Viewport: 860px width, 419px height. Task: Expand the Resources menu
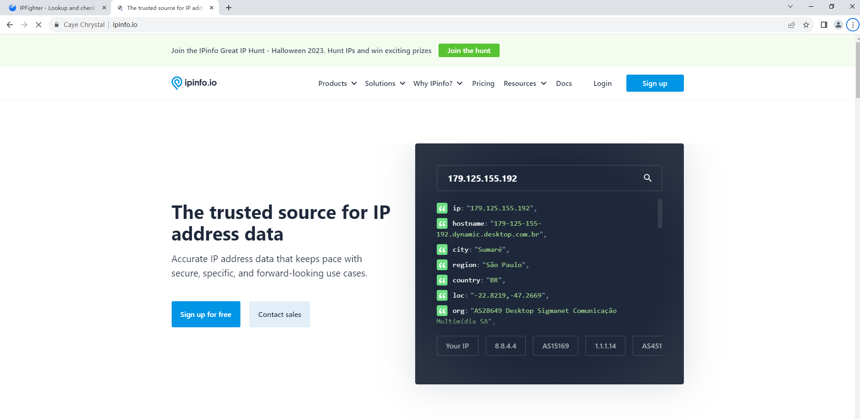point(525,83)
